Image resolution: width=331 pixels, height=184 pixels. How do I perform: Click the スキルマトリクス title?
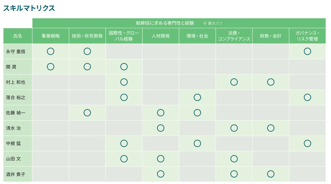point(29,8)
